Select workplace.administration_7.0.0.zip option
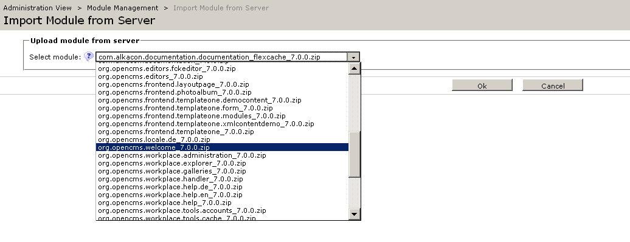Screen dimensions: 630x242 coord(222,155)
